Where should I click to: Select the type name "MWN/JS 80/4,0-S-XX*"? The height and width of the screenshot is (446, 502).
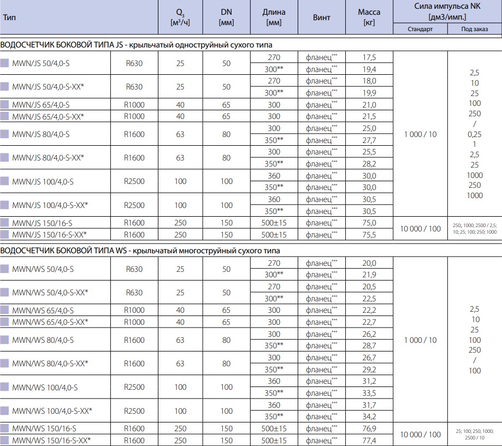[48, 158]
